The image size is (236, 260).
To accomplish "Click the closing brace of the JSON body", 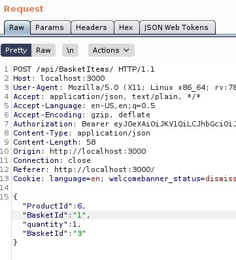I will [x=15, y=242].
